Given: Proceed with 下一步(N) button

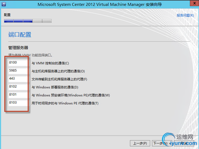Looking at the screenshot, I should point(162,143).
